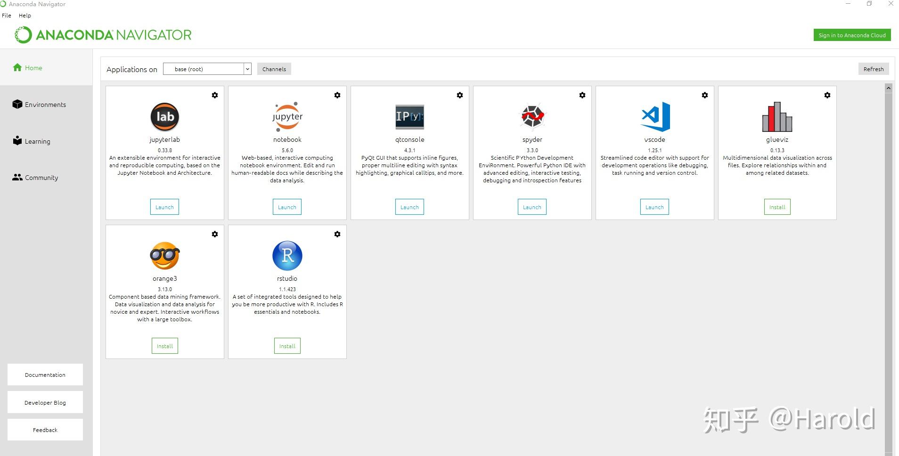Click the Jupyter notebook logo icon
The height and width of the screenshot is (456, 899).
tap(287, 116)
